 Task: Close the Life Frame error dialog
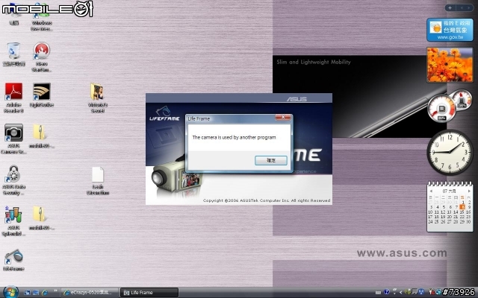pos(283,118)
